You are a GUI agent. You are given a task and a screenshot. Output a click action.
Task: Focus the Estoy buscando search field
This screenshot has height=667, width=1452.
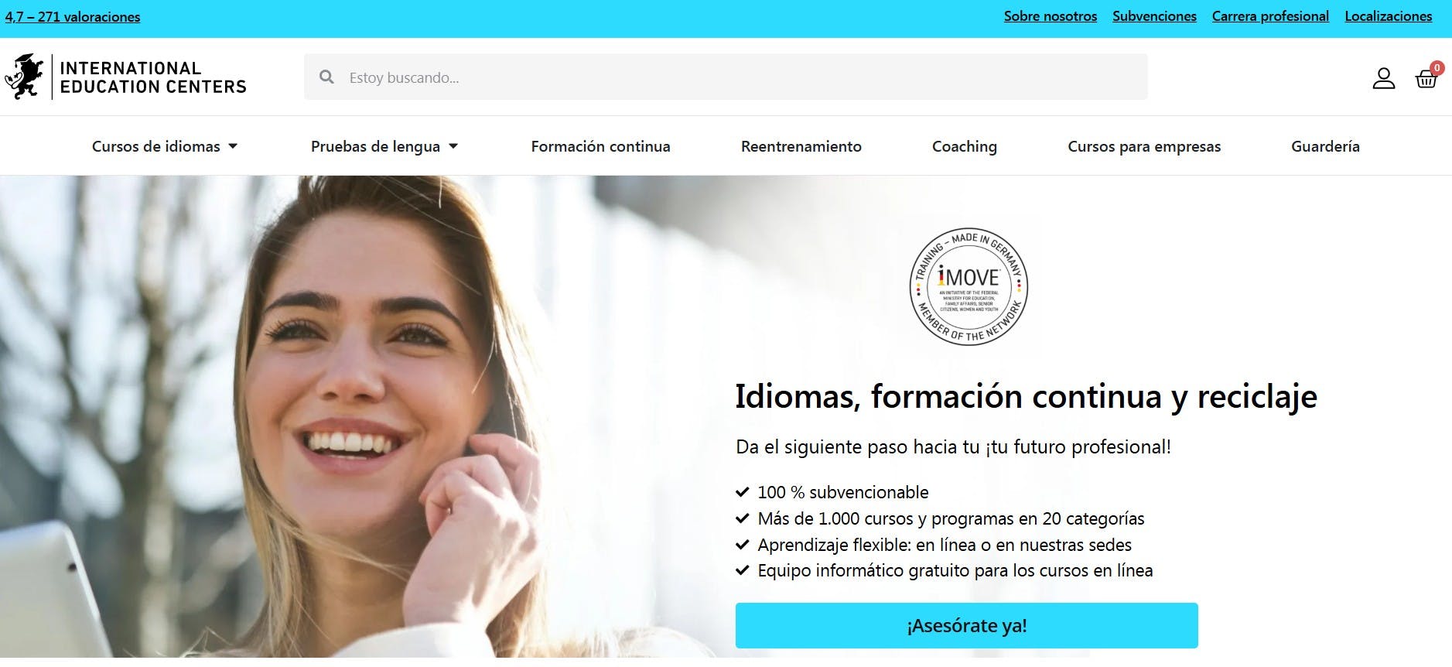726,77
